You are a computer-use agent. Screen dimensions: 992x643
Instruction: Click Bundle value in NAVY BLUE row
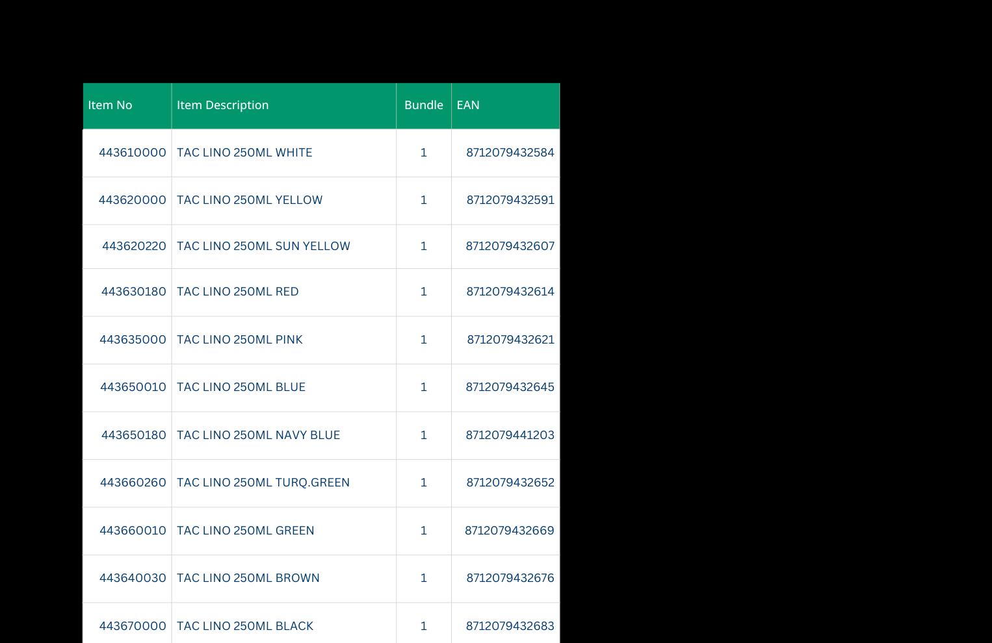(x=424, y=435)
